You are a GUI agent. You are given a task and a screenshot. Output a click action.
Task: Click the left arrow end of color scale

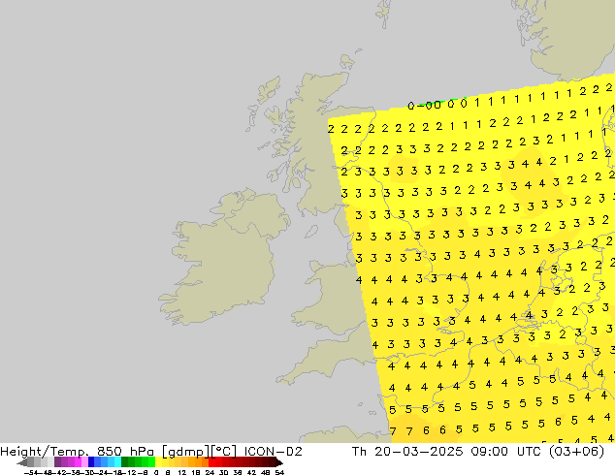point(22,462)
